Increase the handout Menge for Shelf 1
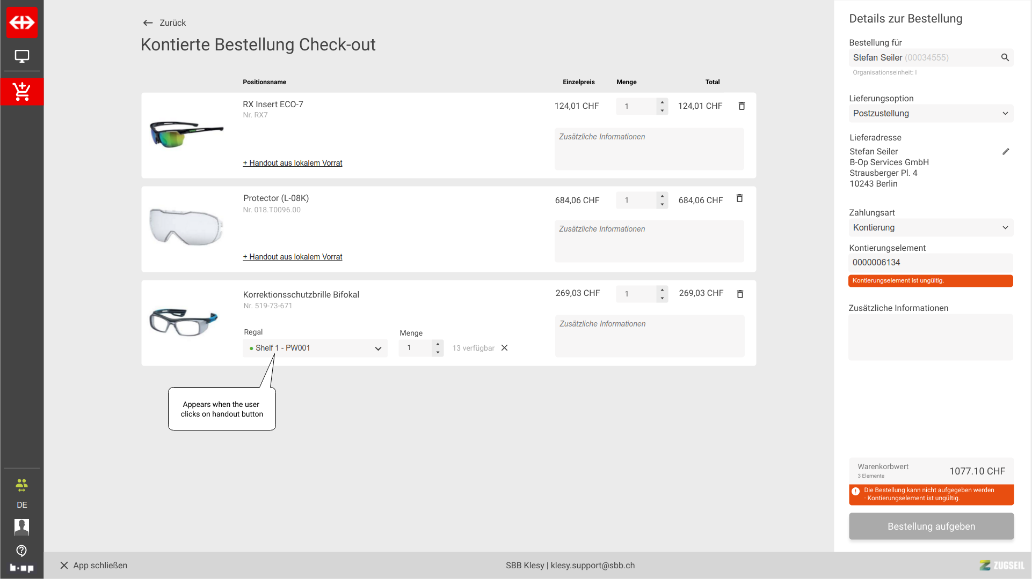The image size is (1032, 579). (x=438, y=344)
